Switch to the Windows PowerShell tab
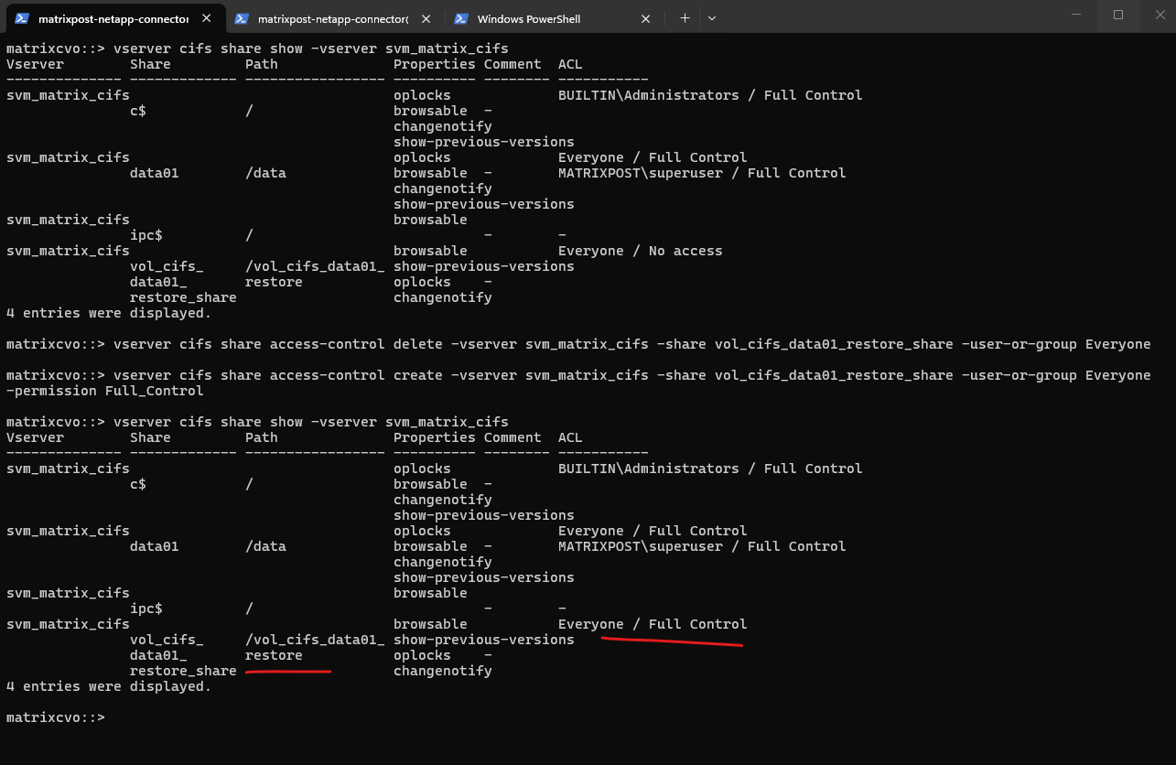 [529, 18]
